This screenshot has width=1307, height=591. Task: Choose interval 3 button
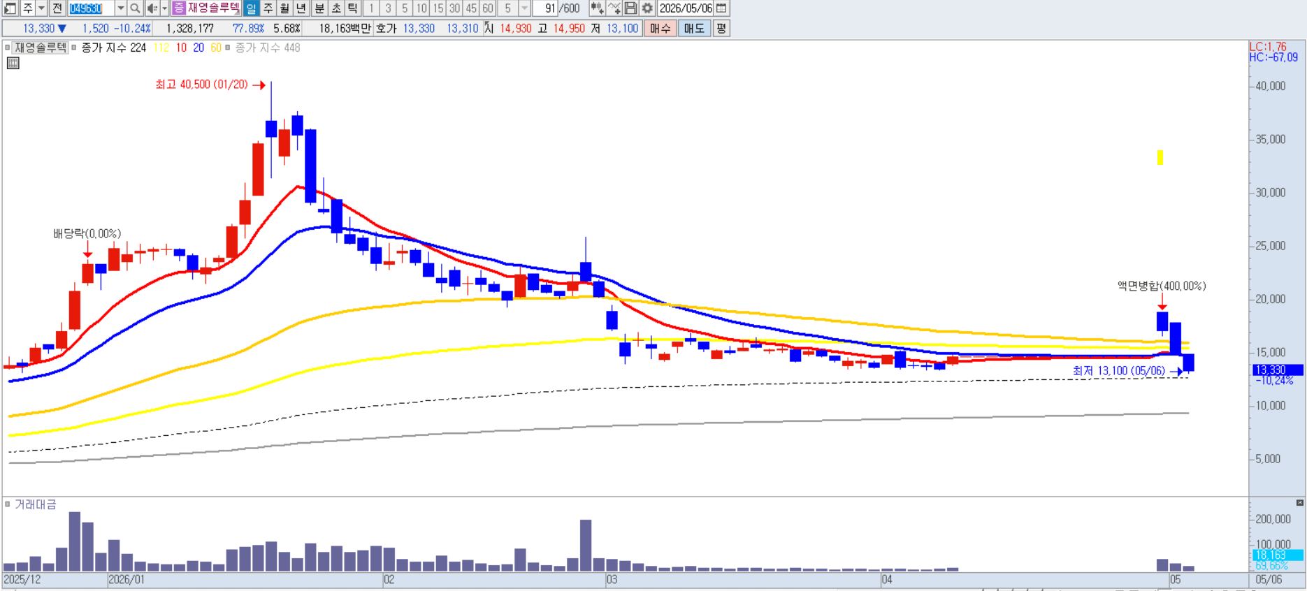(x=388, y=8)
